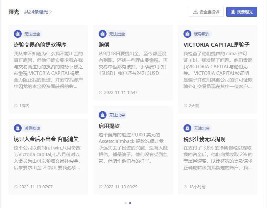Click the 2天前 timestamp
Image resolution: width=267 pixels, height=208 pixels.
194,106
